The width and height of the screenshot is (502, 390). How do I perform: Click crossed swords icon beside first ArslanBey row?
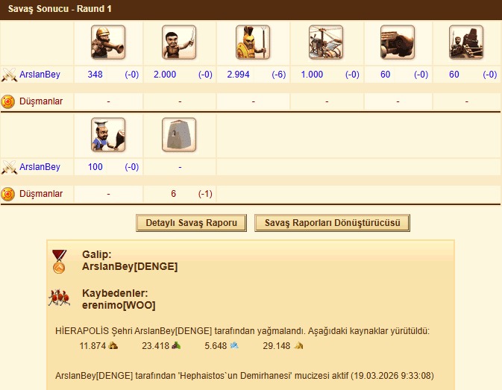[x=9, y=75]
